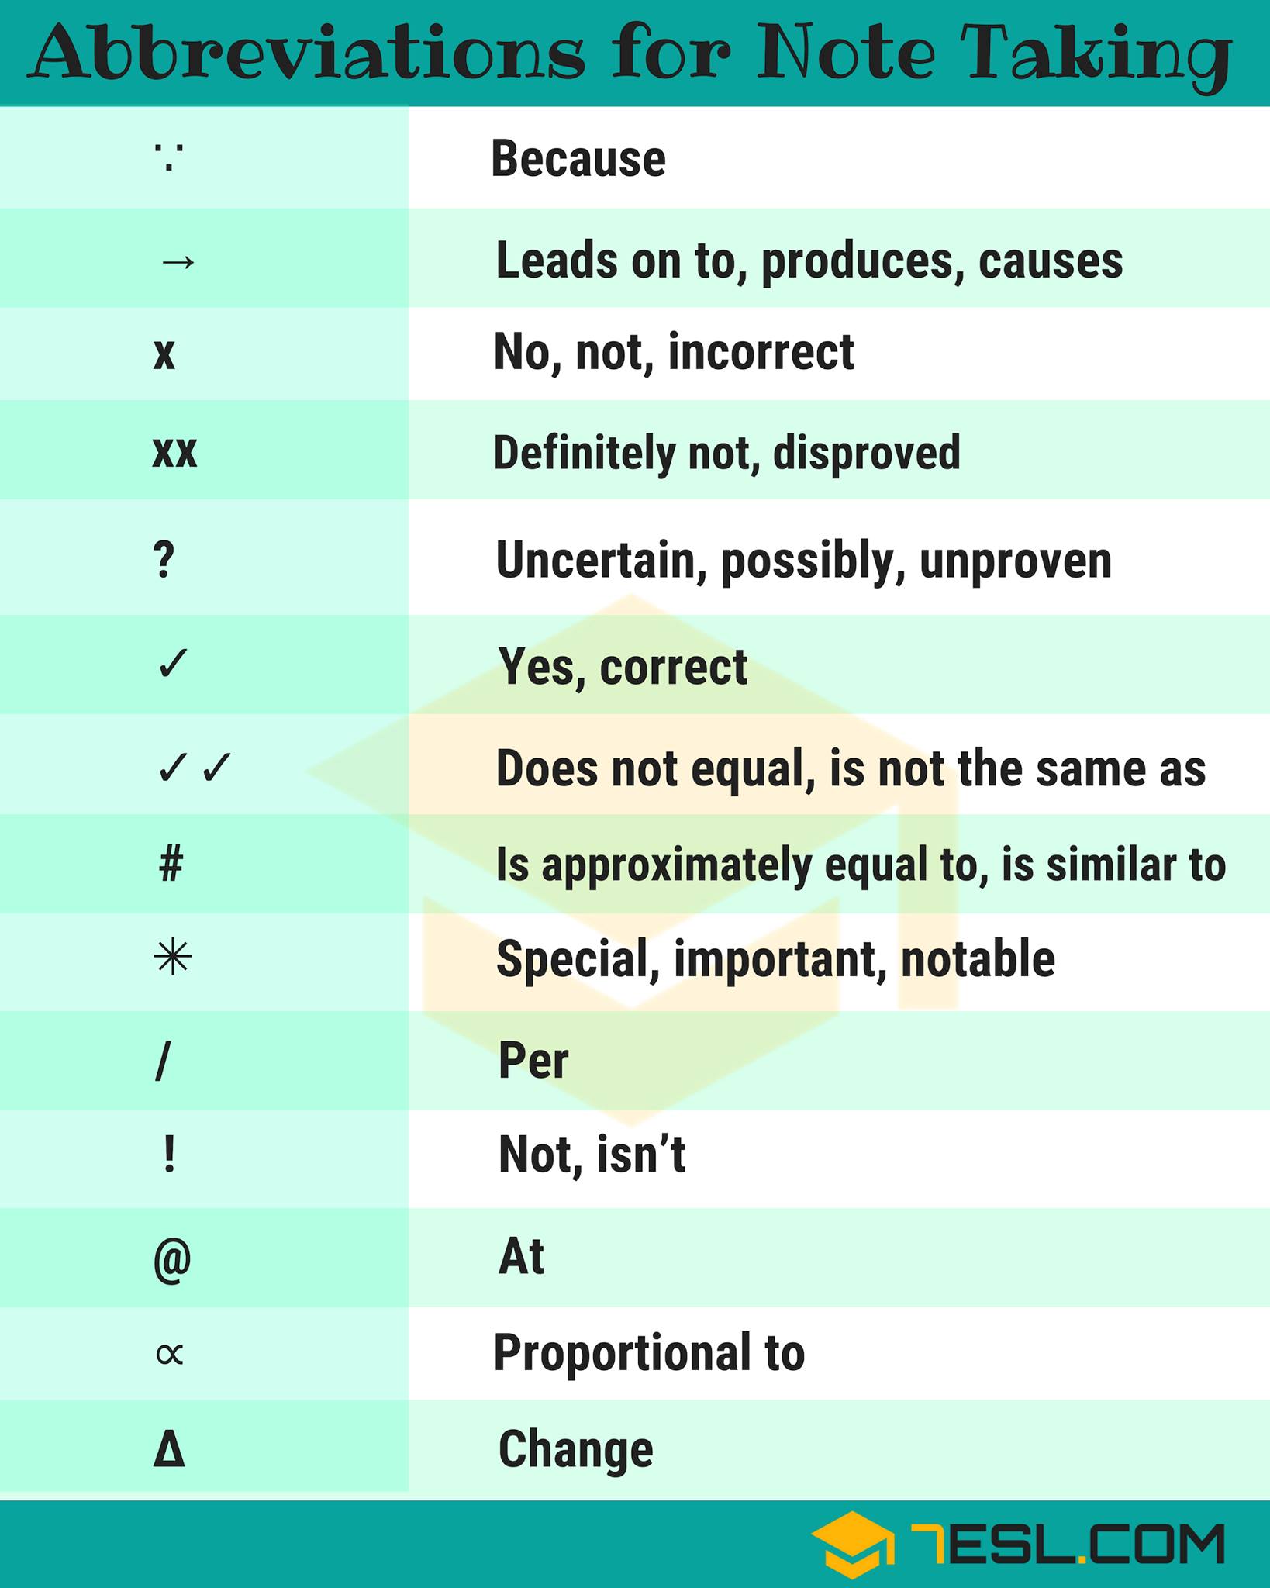Click the three-dot because symbol
The image size is (1270, 1588).
pos(169,159)
